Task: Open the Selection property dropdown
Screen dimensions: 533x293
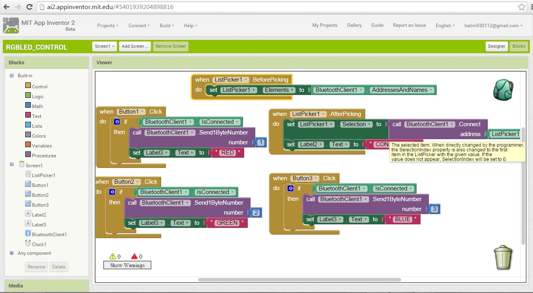Action: 357,124
